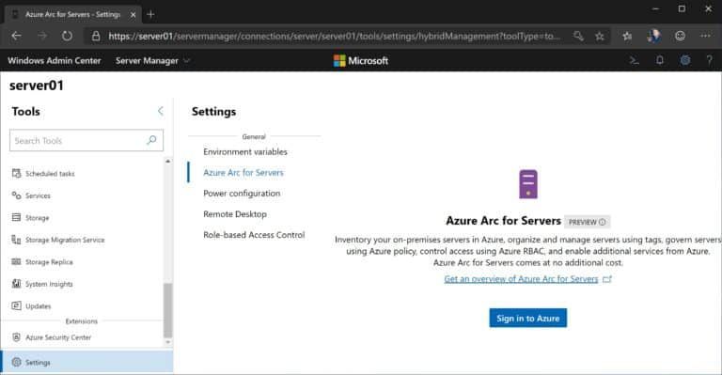Select Power configuration settings item
This screenshot has height=375, width=722.
click(x=242, y=194)
